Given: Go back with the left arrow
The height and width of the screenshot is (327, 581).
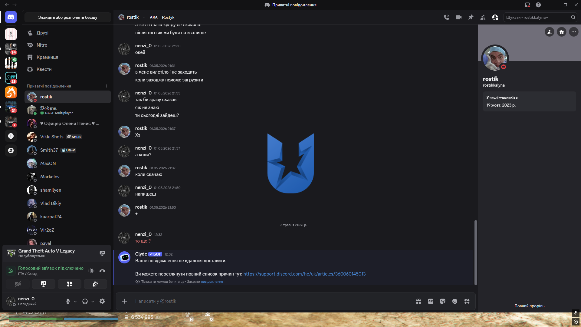Looking at the screenshot, I should 7,5.
